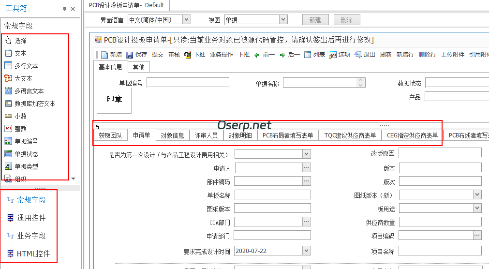Go to next record with 后一 arrow
This screenshot has height=269, width=489.
(x=282, y=55)
